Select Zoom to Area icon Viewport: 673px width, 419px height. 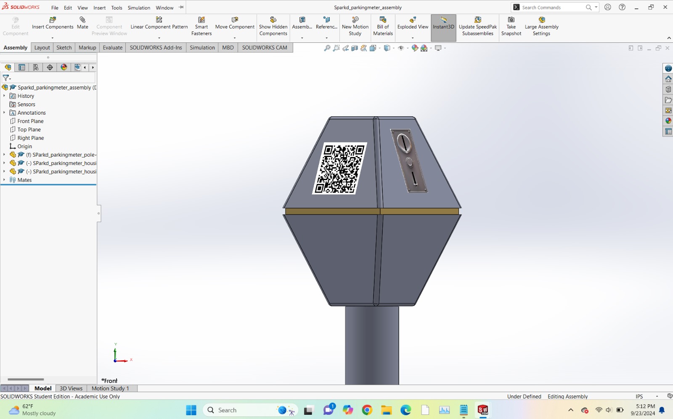point(336,48)
